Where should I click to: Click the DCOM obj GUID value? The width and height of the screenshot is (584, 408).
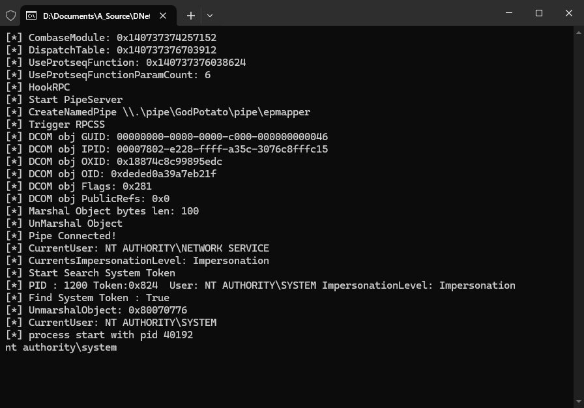click(x=222, y=137)
